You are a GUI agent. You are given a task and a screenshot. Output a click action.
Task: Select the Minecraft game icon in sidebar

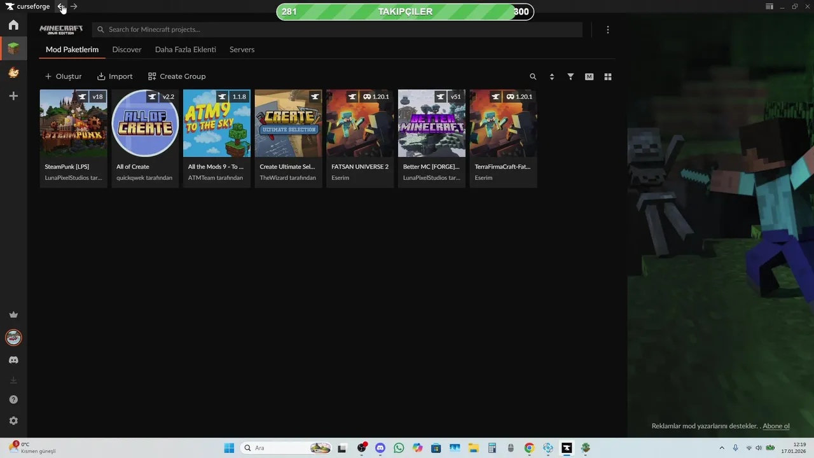pyautogui.click(x=13, y=48)
